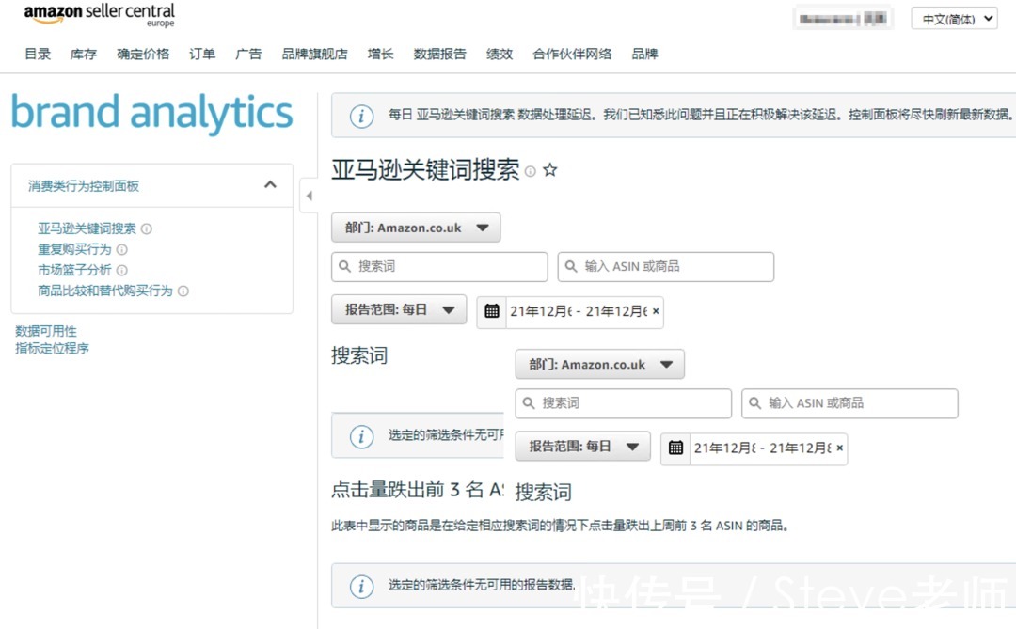Open the calendar icon in second 报告范围 bar
The width and height of the screenshot is (1016, 629).
tap(675, 448)
